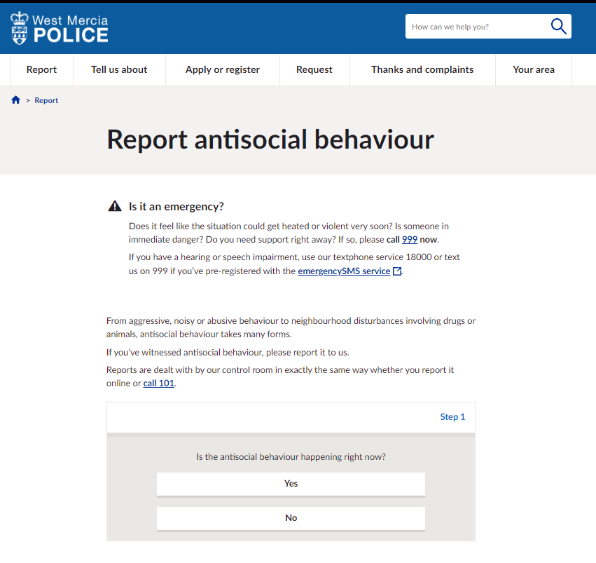Open the 'Apply or register' menu
The width and height of the screenshot is (596, 563).
pyautogui.click(x=222, y=69)
